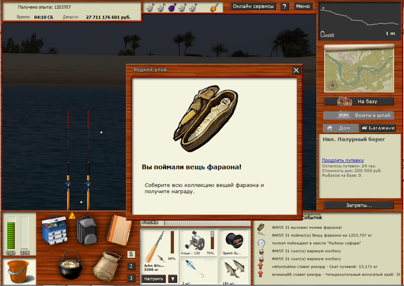Open Запреты... restrictions button

point(359,205)
